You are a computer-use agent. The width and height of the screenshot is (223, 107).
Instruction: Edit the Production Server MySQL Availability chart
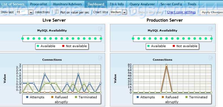click(x=211, y=29)
